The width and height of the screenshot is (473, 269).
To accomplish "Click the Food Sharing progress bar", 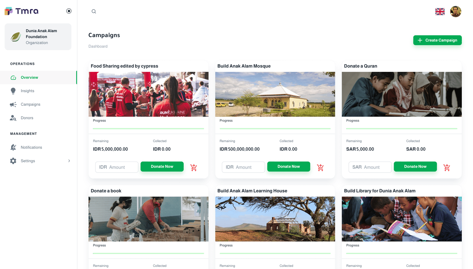I will click(148, 129).
